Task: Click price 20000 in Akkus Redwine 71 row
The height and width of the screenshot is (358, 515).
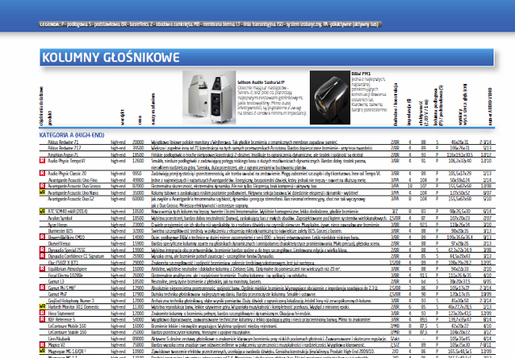Action: pos(139,143)
